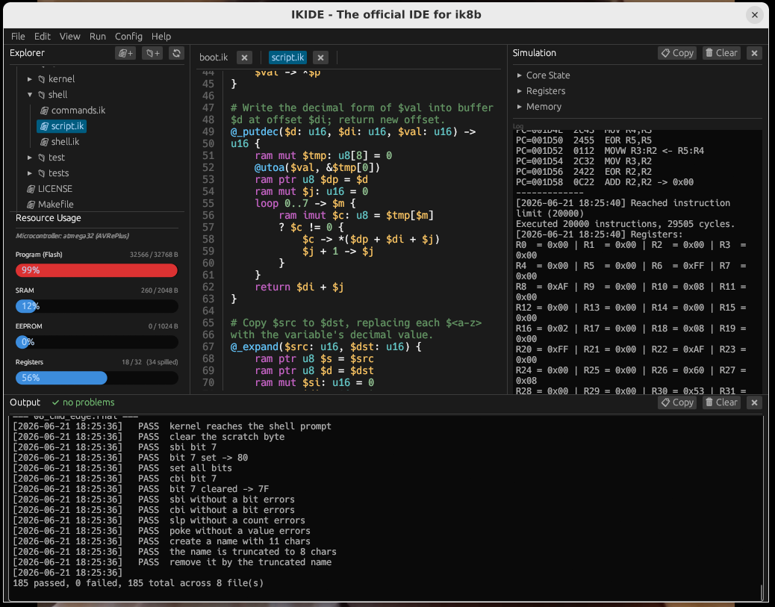Screen dimensions: 775x607
Task: Expand the kernel folder arrow
Action: pos(30,79)
